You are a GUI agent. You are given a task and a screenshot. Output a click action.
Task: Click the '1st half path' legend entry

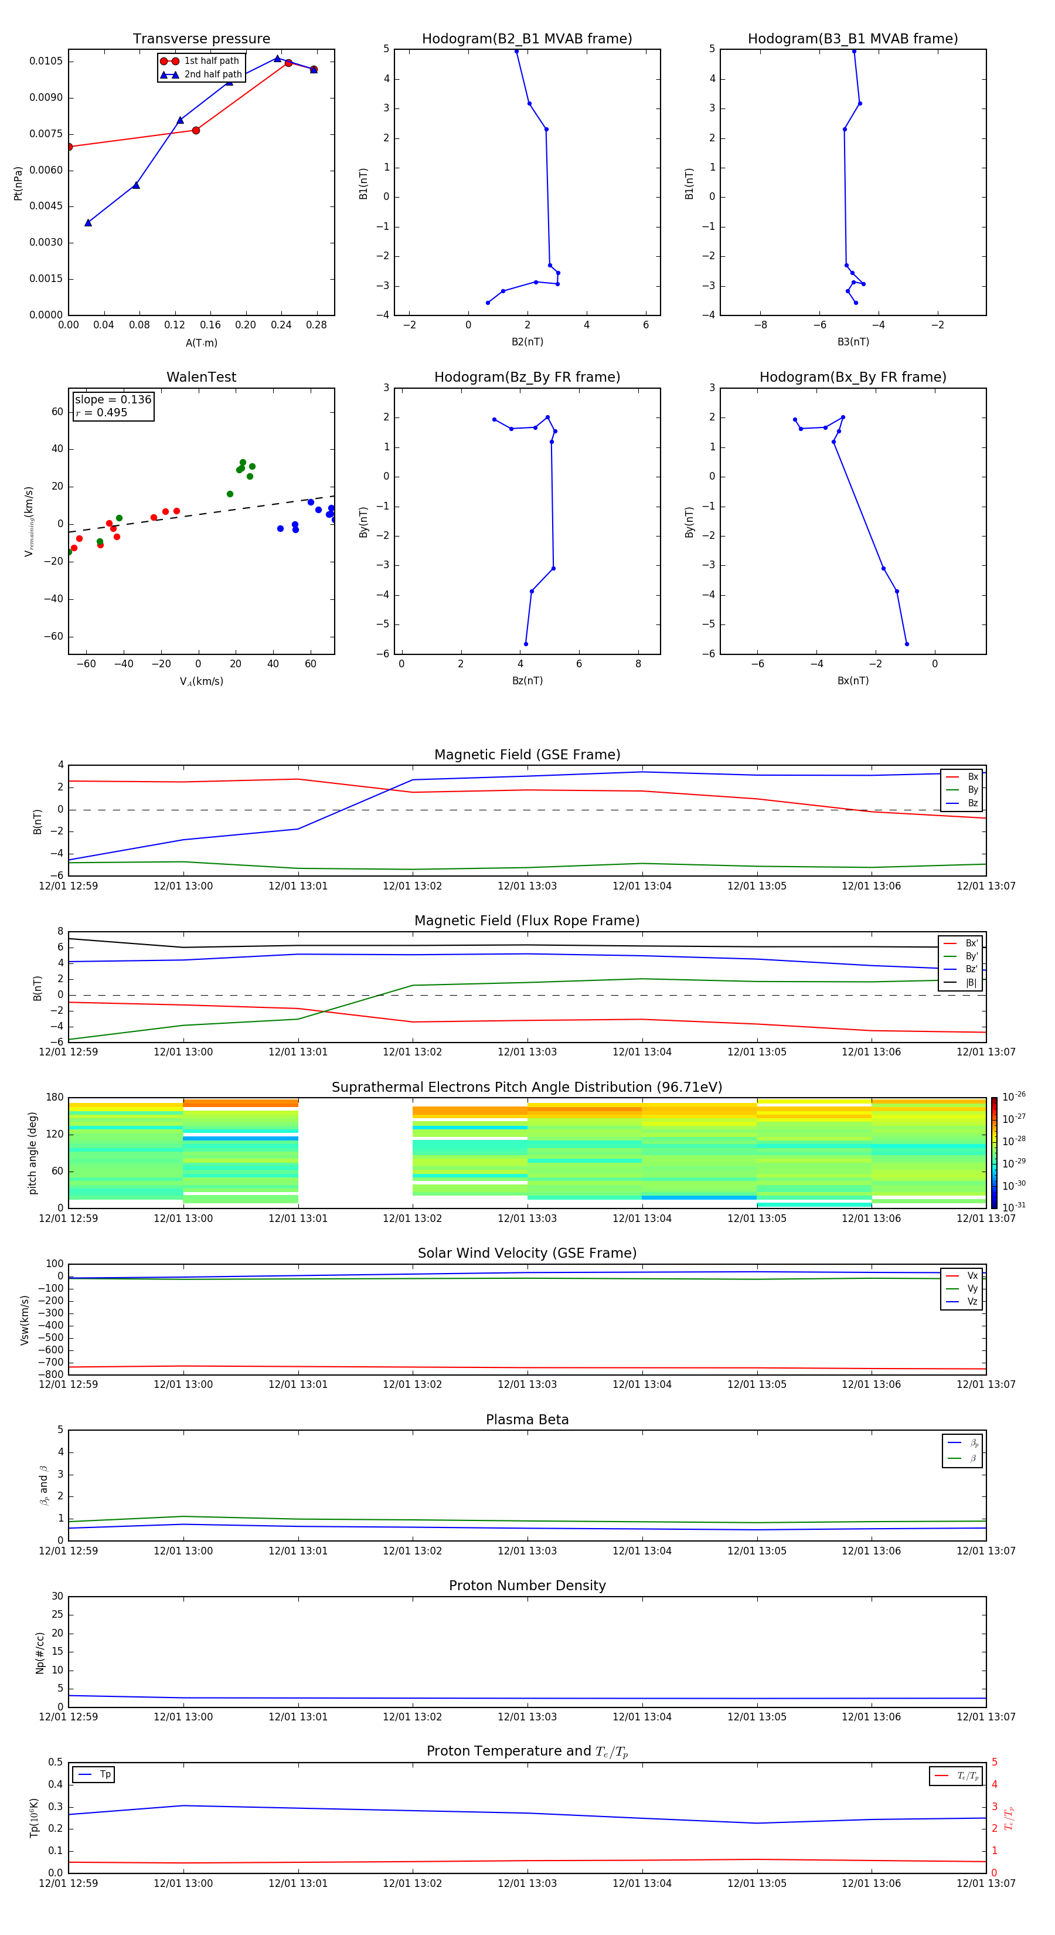(200, 61)
